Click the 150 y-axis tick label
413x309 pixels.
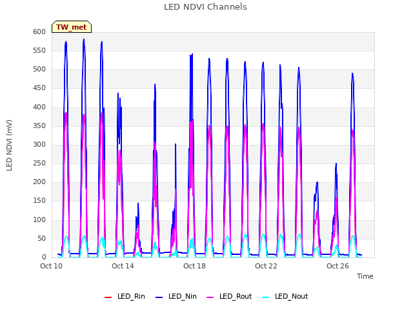click(39, 200)
